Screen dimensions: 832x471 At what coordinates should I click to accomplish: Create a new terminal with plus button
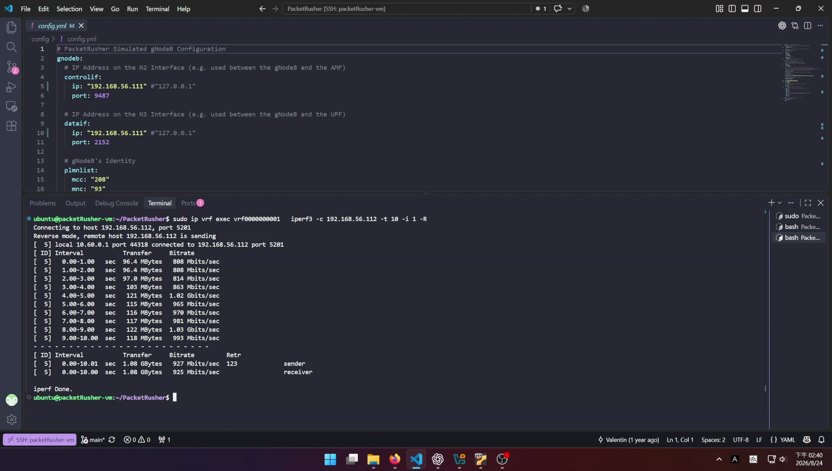click(771, 203)
